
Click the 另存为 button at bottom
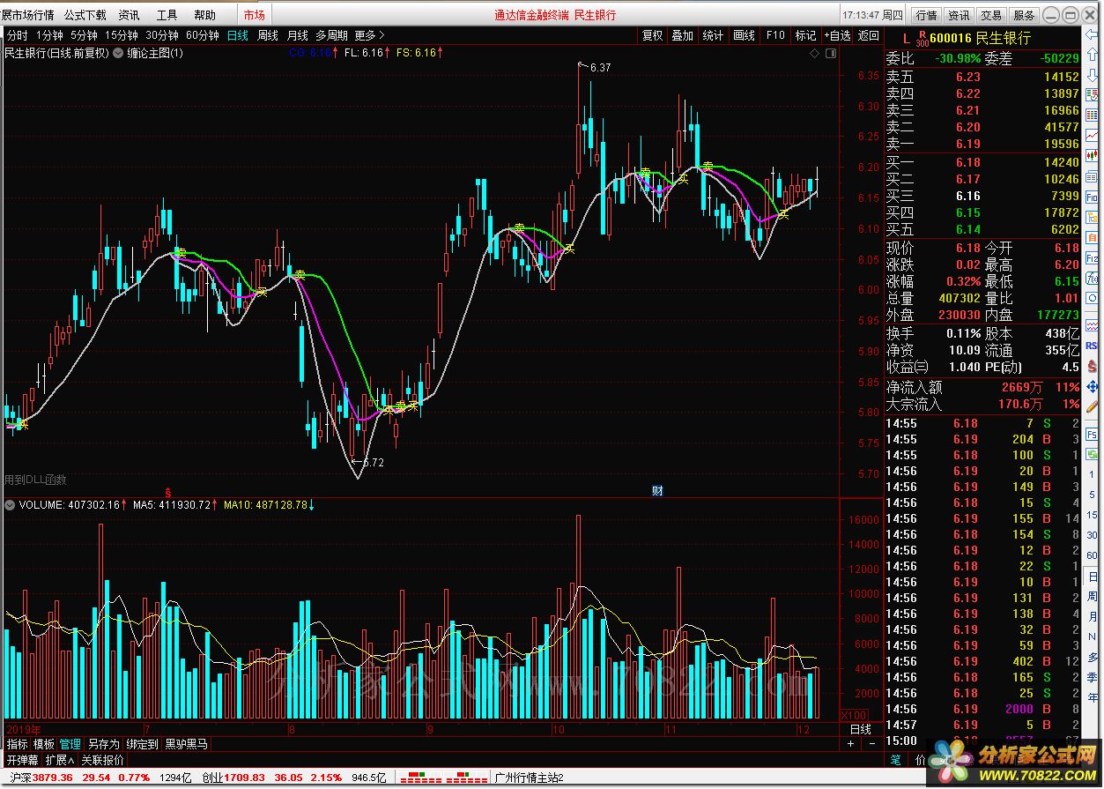103,744
